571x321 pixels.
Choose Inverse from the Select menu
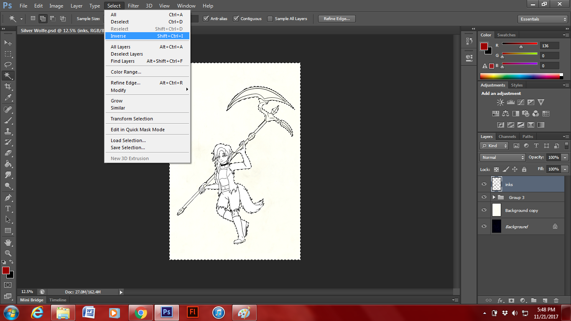118,36
